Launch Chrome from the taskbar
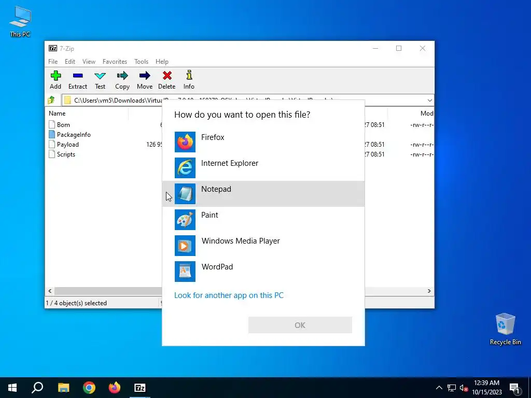Viewport: 531px width, 398px height. (89, 388)
